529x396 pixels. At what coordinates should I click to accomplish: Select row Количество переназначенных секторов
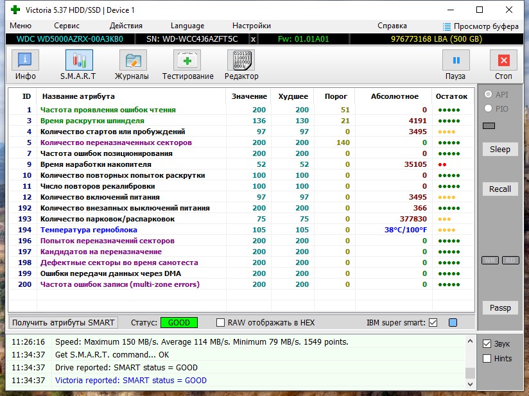[241, 142]
